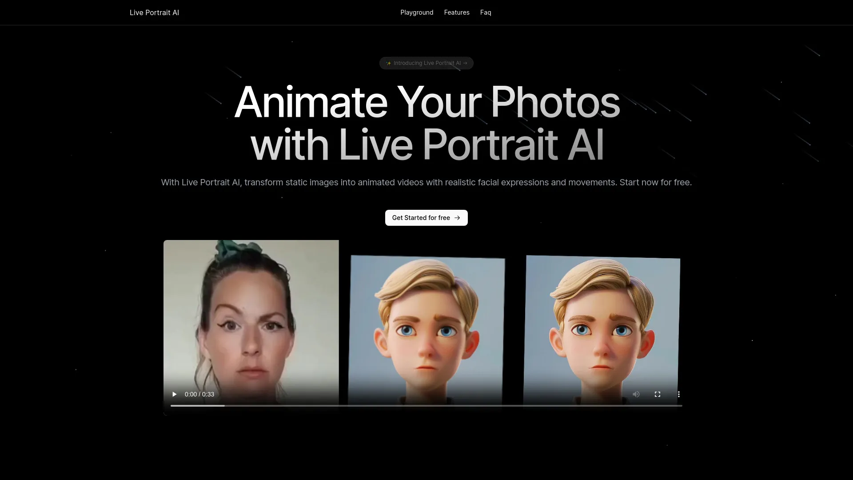Select the middle animated boy avatar panel
Screen dimensions: 853x480
click(427, 329)
